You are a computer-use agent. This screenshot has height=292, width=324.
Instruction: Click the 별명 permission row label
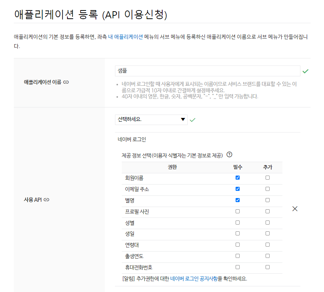[x=130, y=200]
